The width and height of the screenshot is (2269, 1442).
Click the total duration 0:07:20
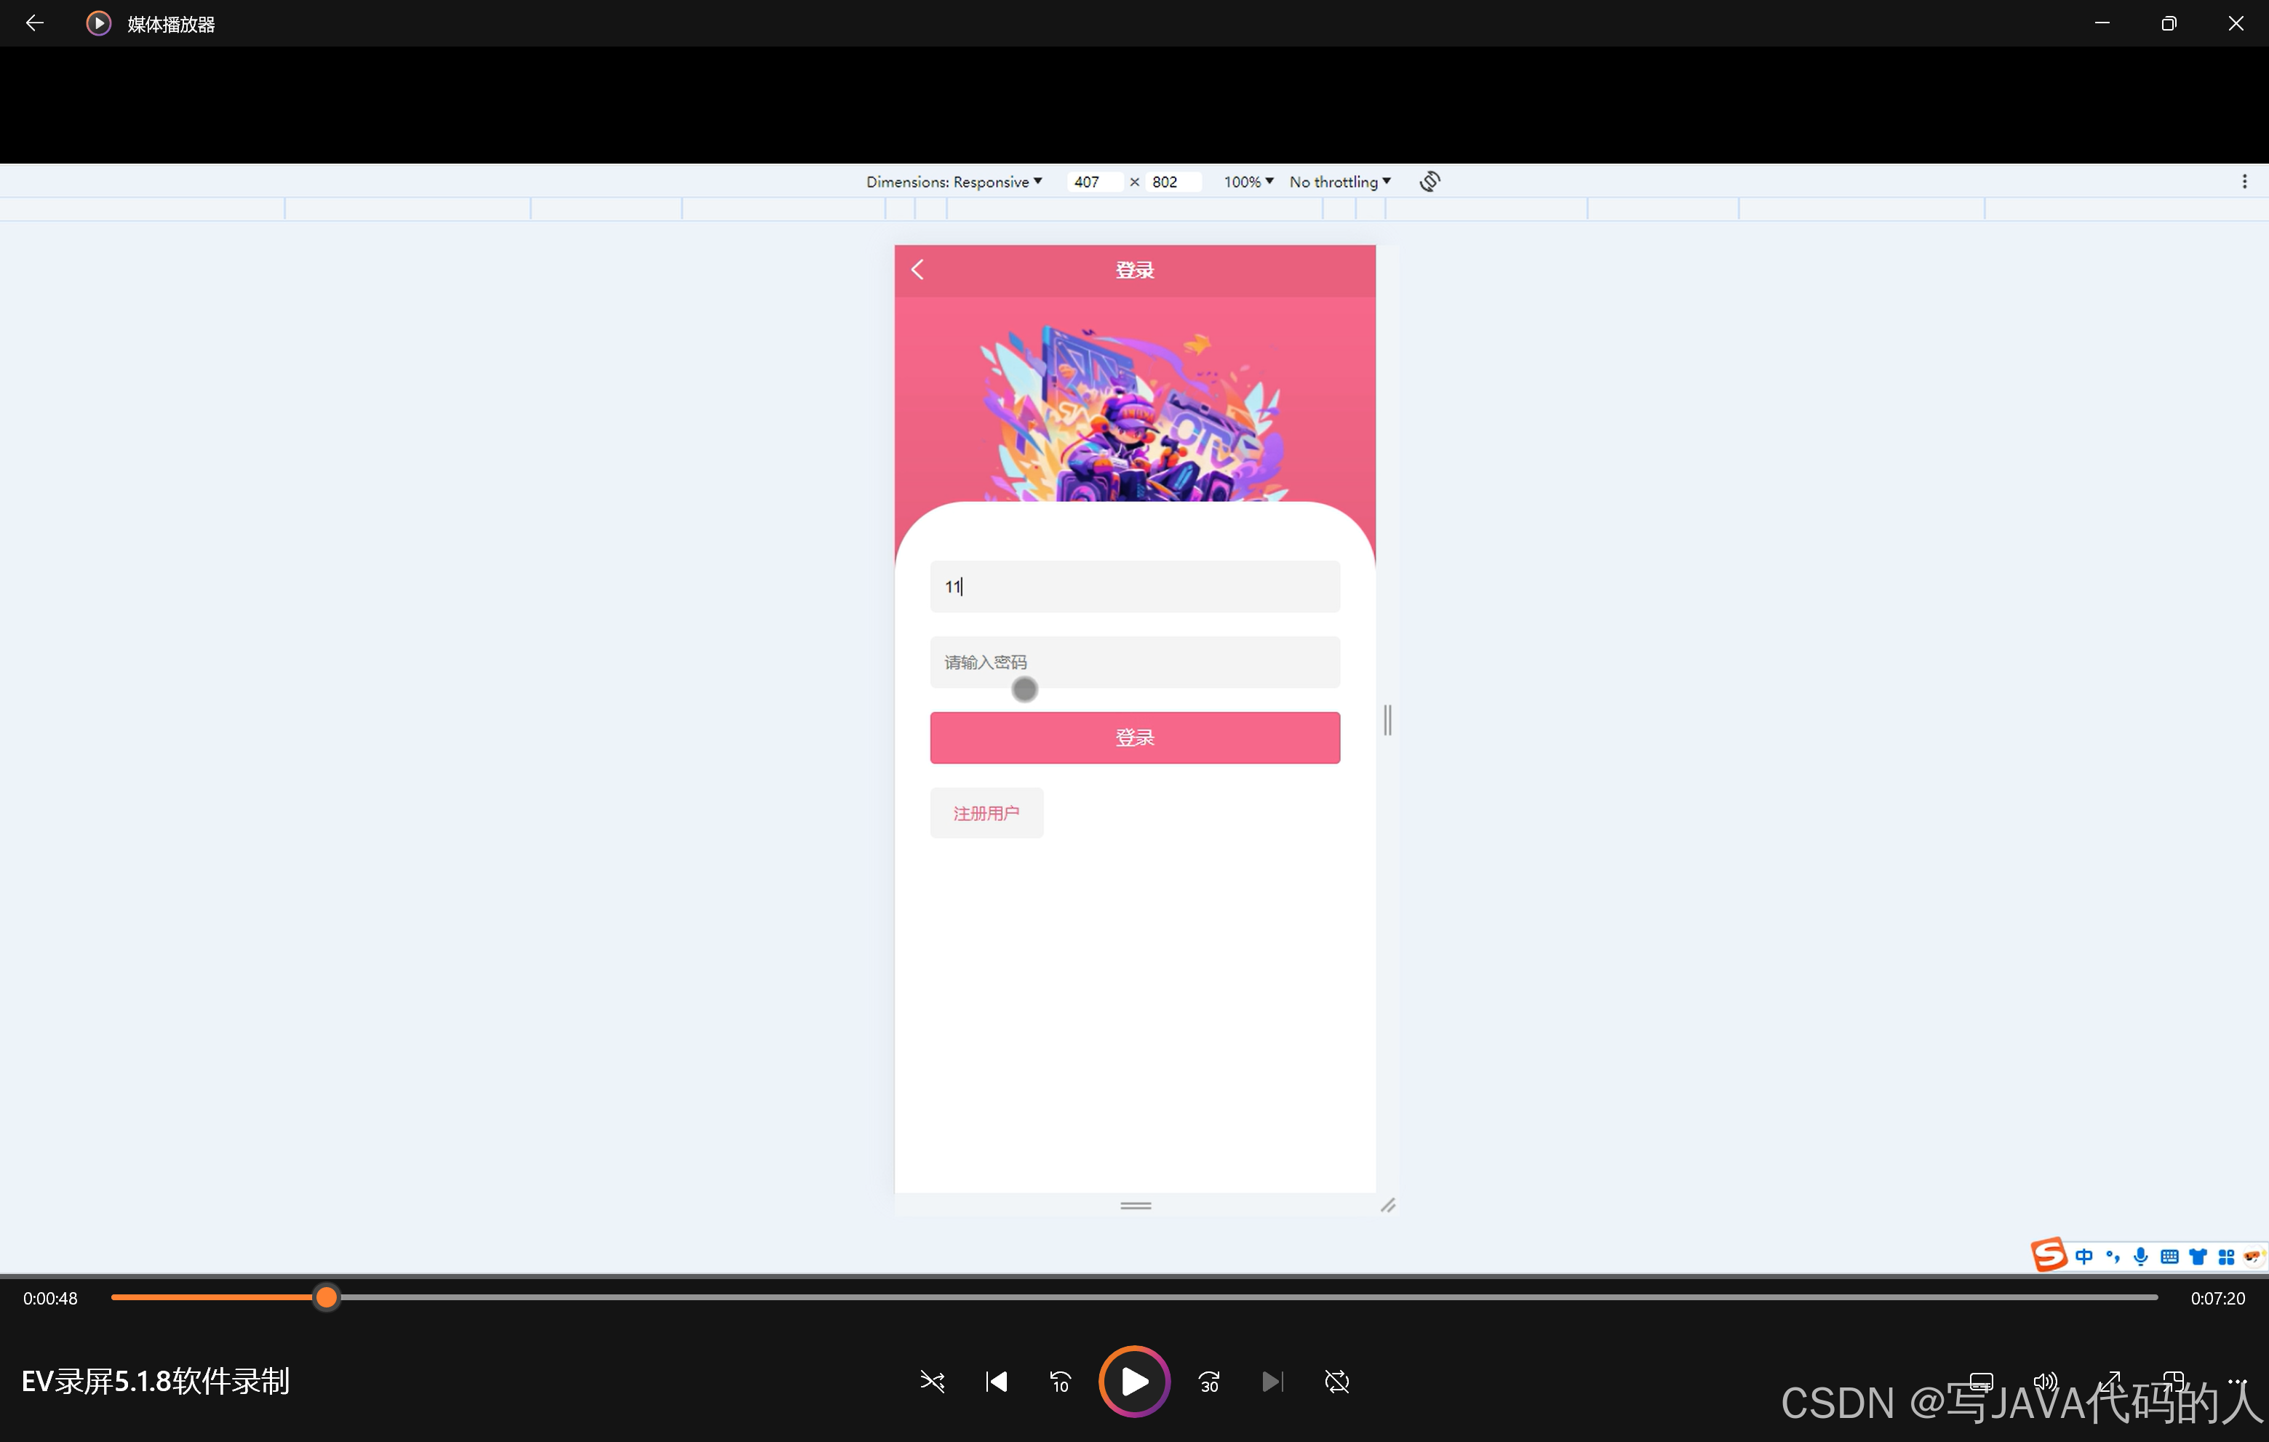point(2217,1298)
